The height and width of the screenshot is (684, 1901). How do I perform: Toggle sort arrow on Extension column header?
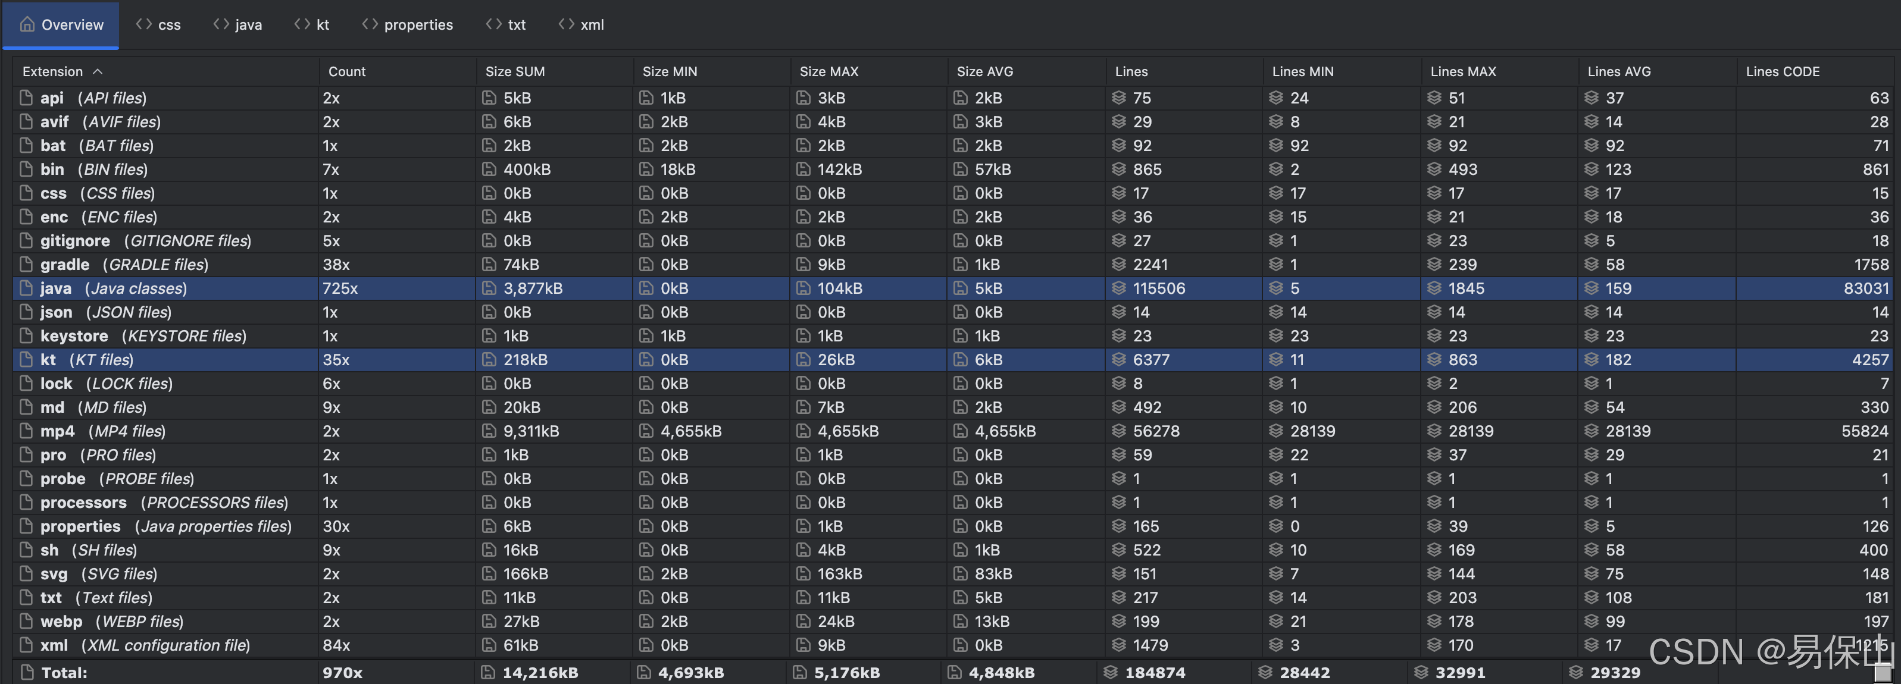click(x=98, y=71)
